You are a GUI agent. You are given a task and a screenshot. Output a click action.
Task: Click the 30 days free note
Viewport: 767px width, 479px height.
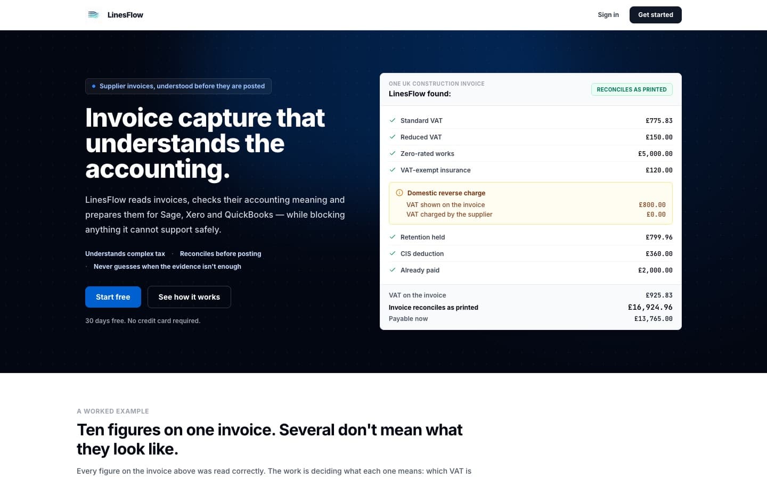(x=143, y=321)
